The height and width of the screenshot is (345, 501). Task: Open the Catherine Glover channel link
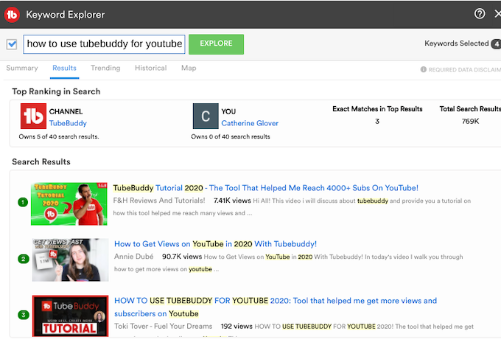(x=250, y=123)
